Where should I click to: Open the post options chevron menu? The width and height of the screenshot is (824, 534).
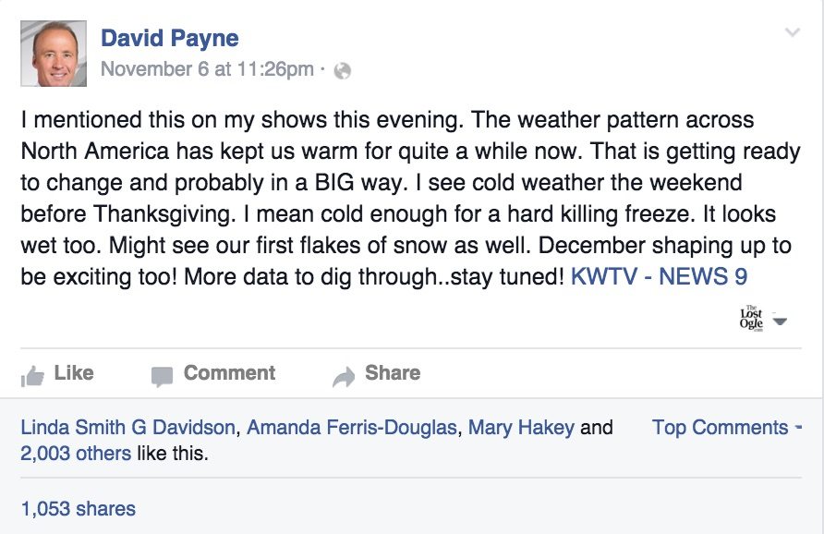[792, 33]
